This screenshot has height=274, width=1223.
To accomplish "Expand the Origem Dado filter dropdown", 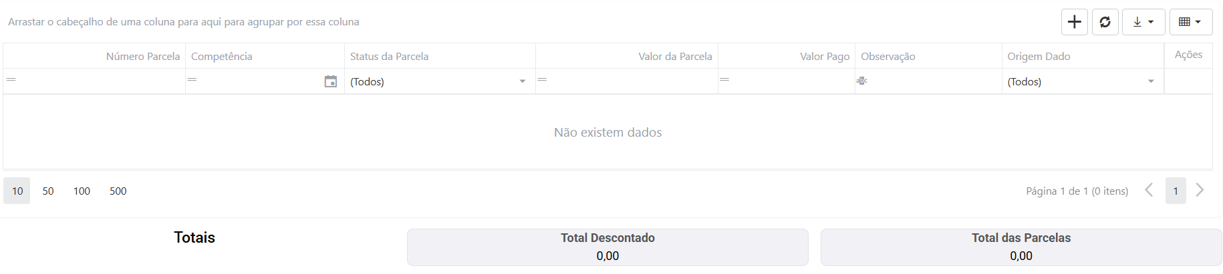I will (1151, 81).
